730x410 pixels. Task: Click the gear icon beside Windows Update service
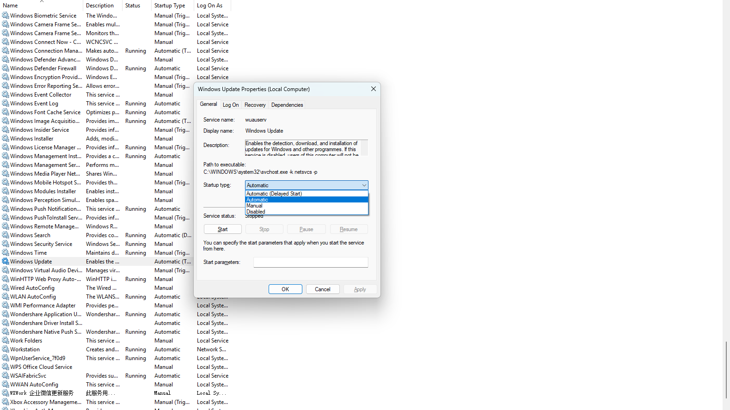coord(6,262)
